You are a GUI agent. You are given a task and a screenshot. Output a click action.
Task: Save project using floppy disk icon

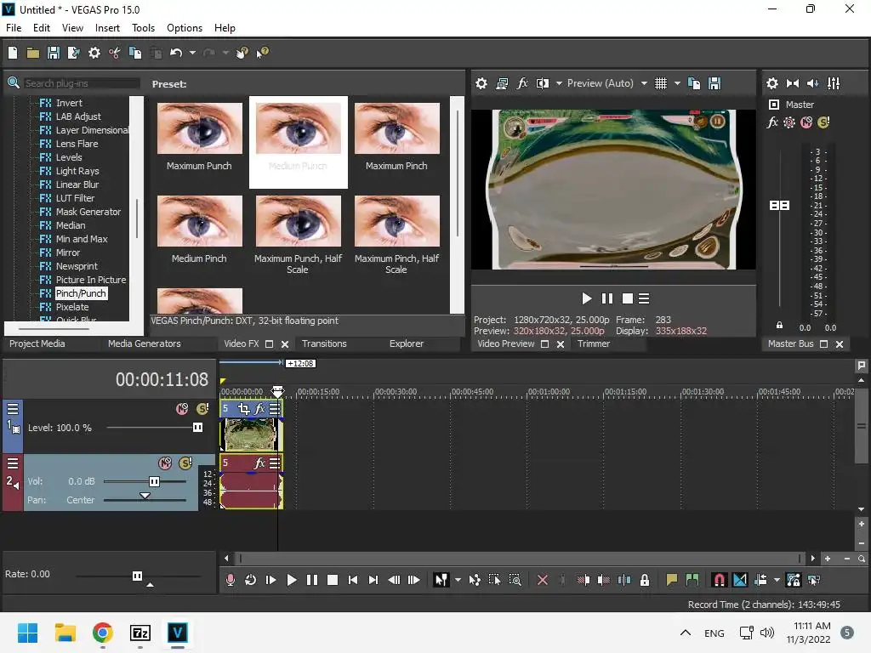54,53
